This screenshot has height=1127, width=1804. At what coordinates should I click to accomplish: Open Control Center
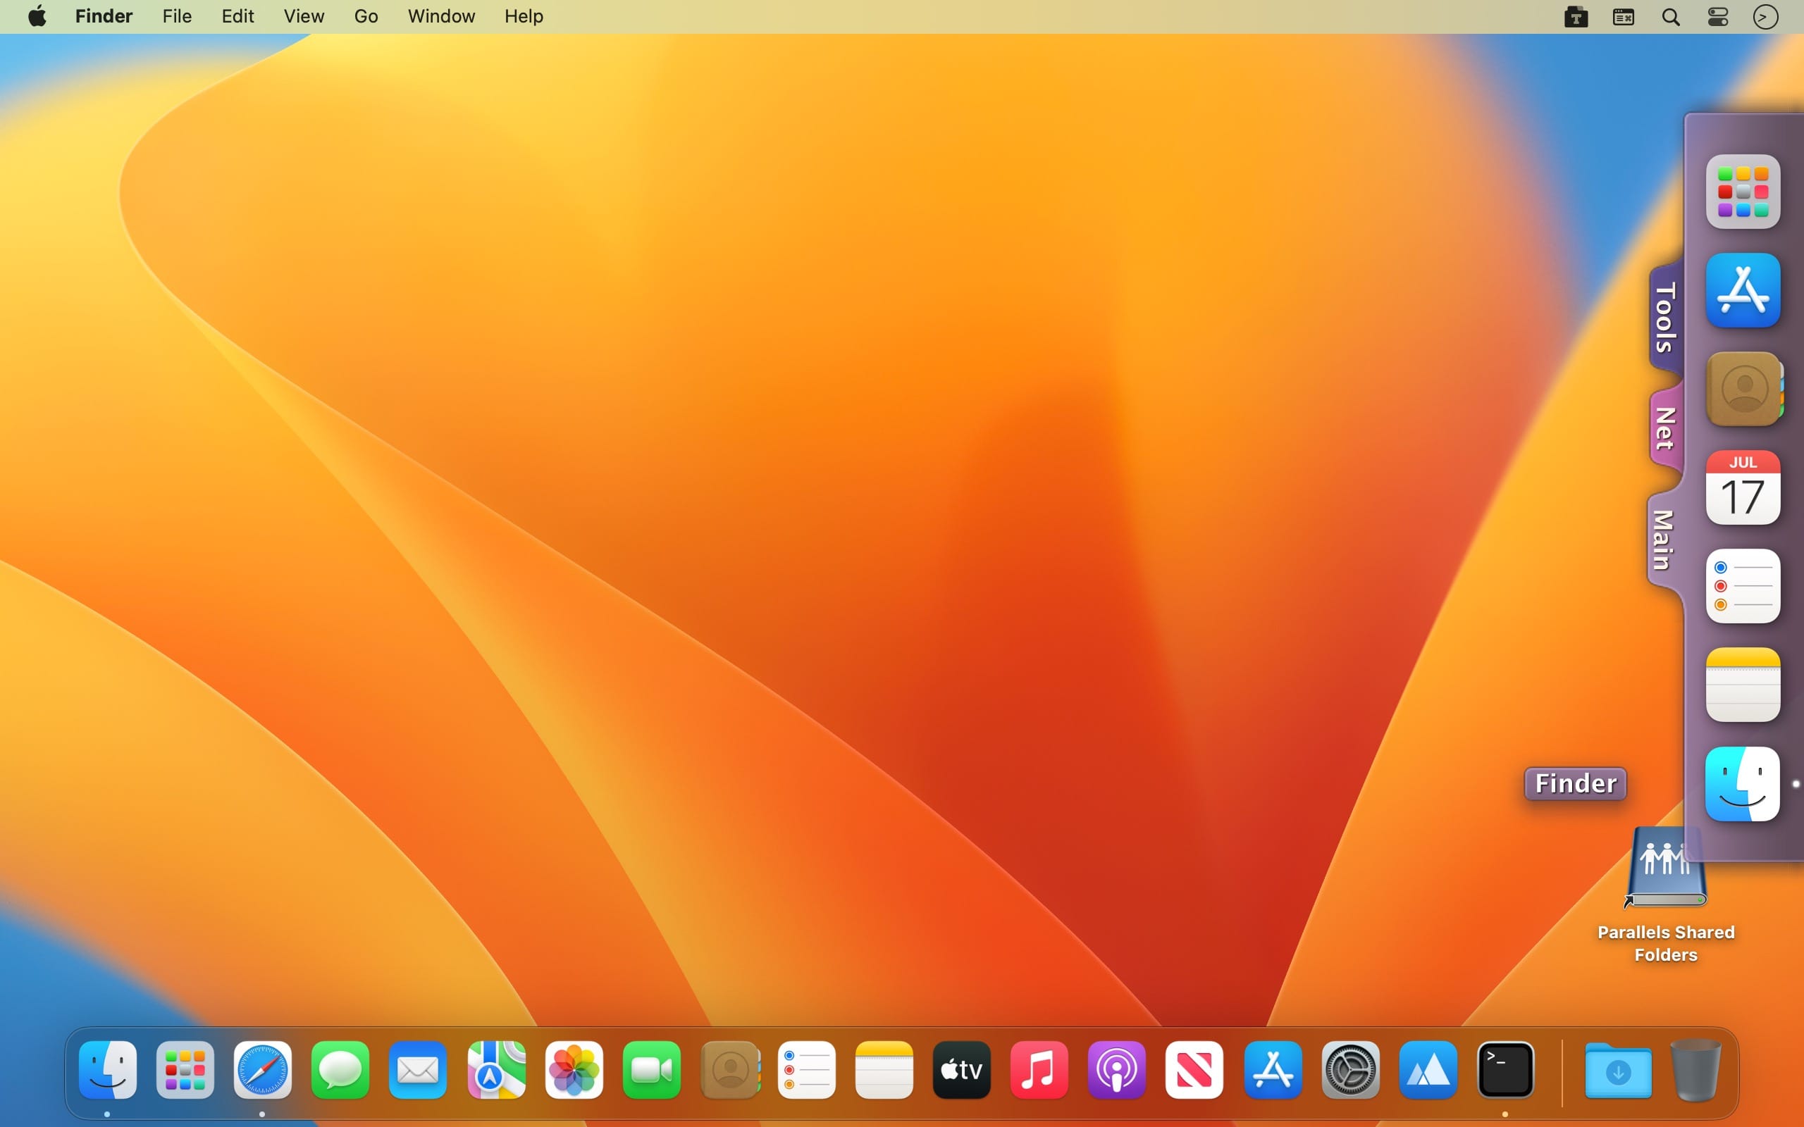(1717, 16)
